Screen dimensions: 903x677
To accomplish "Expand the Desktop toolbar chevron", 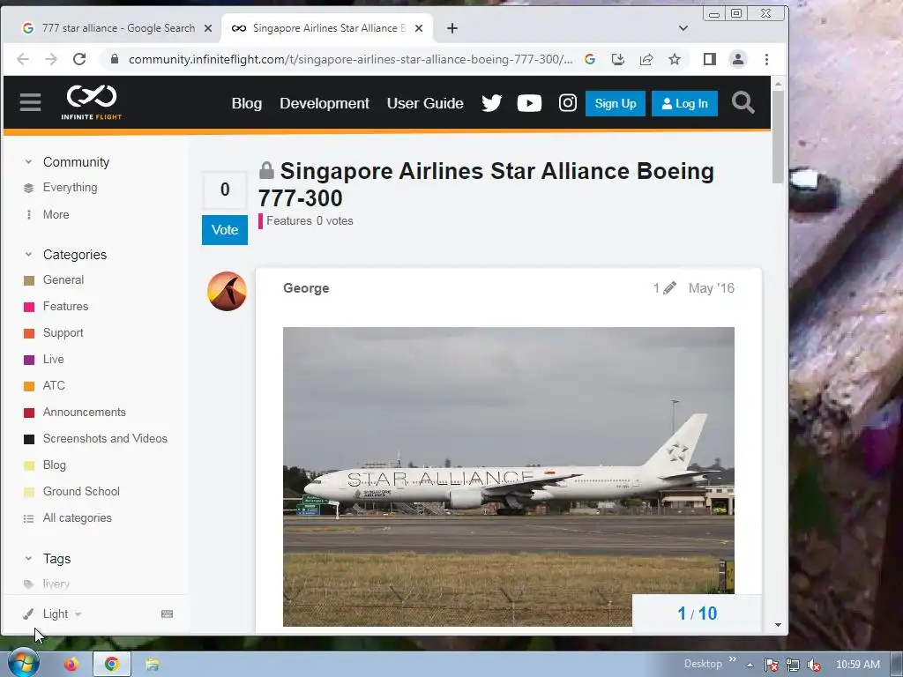I will (x=733, y=659).
